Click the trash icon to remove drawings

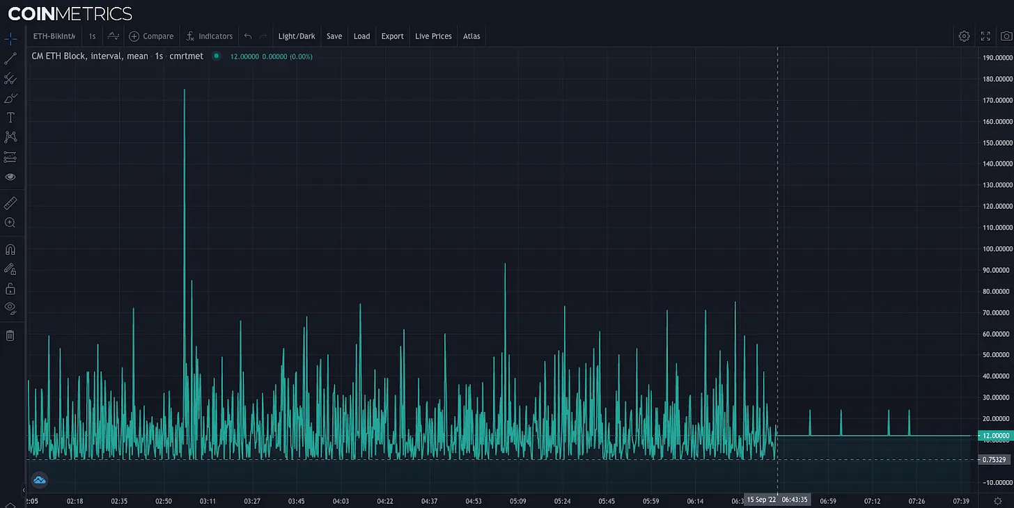pos(10,335)
